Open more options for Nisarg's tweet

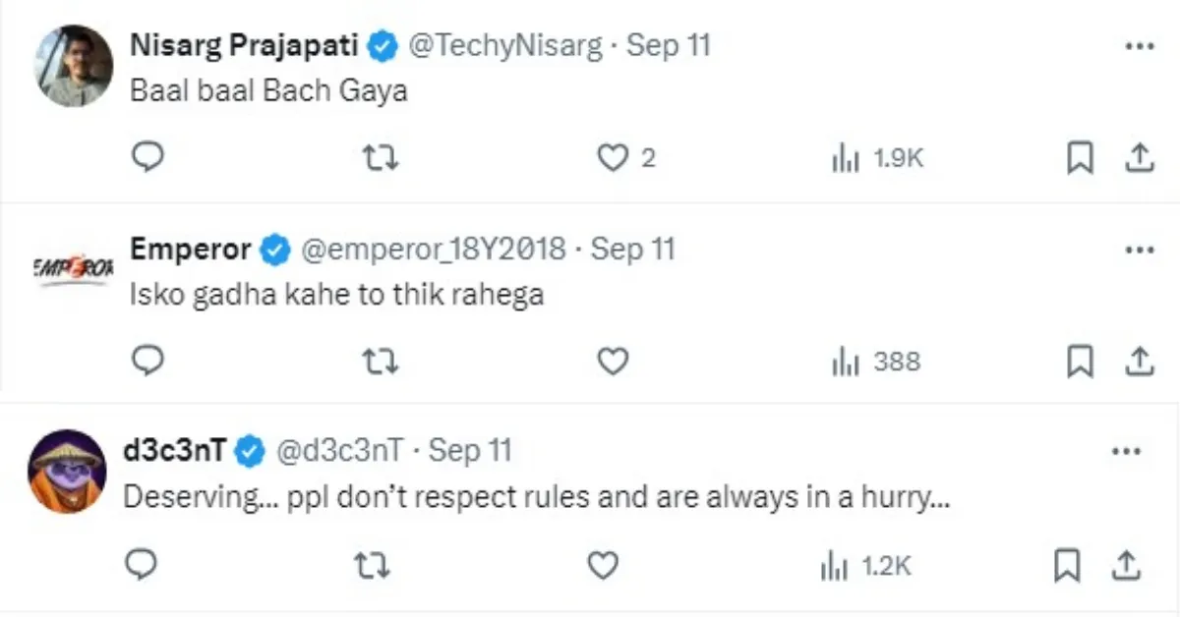1139,46
